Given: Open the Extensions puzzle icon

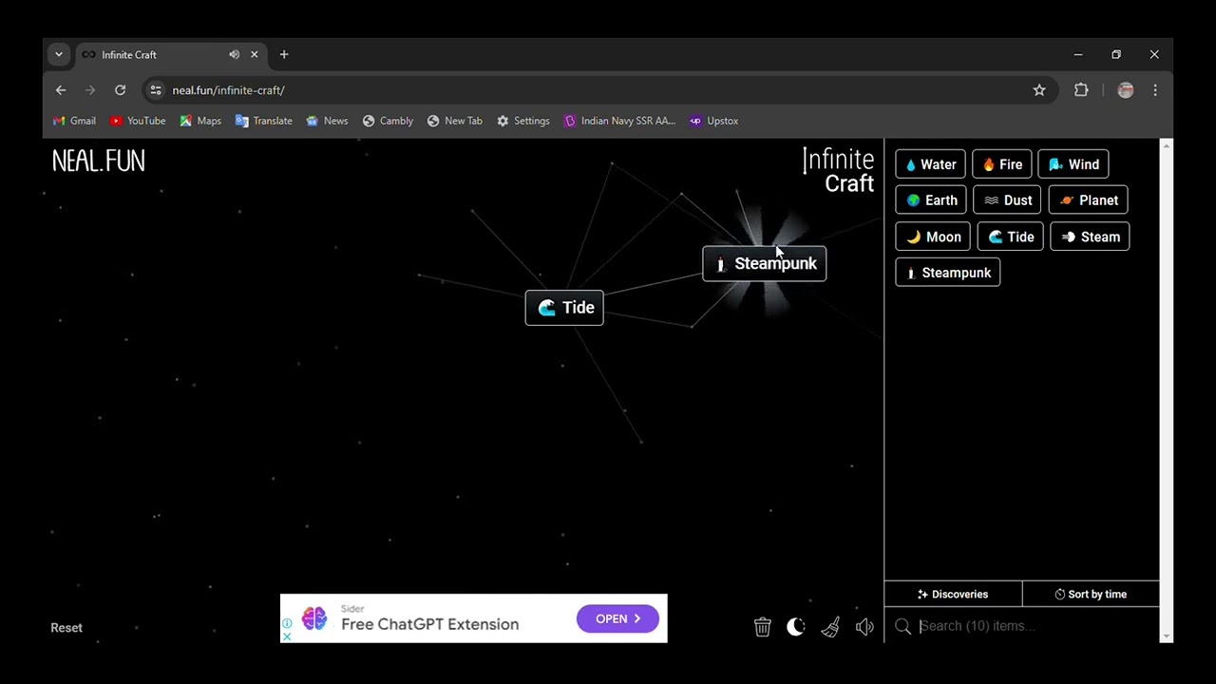Looking at the screenshot, I should [1081, 90].
